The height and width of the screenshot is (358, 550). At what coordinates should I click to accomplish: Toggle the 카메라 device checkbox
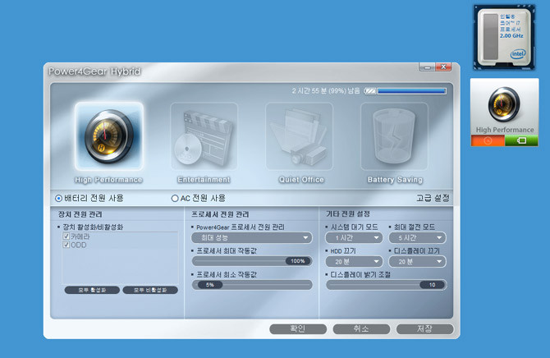pos(66,236)
